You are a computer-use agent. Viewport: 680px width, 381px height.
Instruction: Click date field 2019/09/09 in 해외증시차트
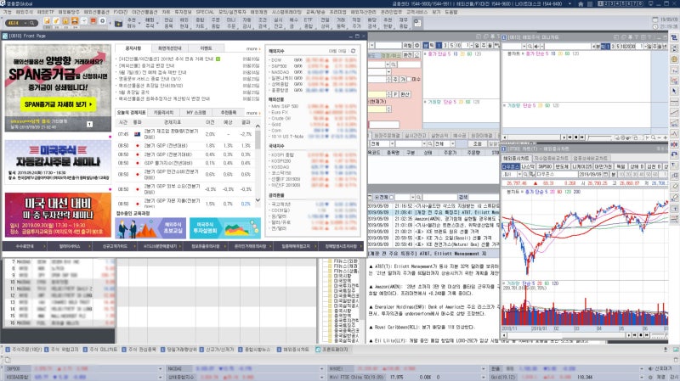(590, 174)
